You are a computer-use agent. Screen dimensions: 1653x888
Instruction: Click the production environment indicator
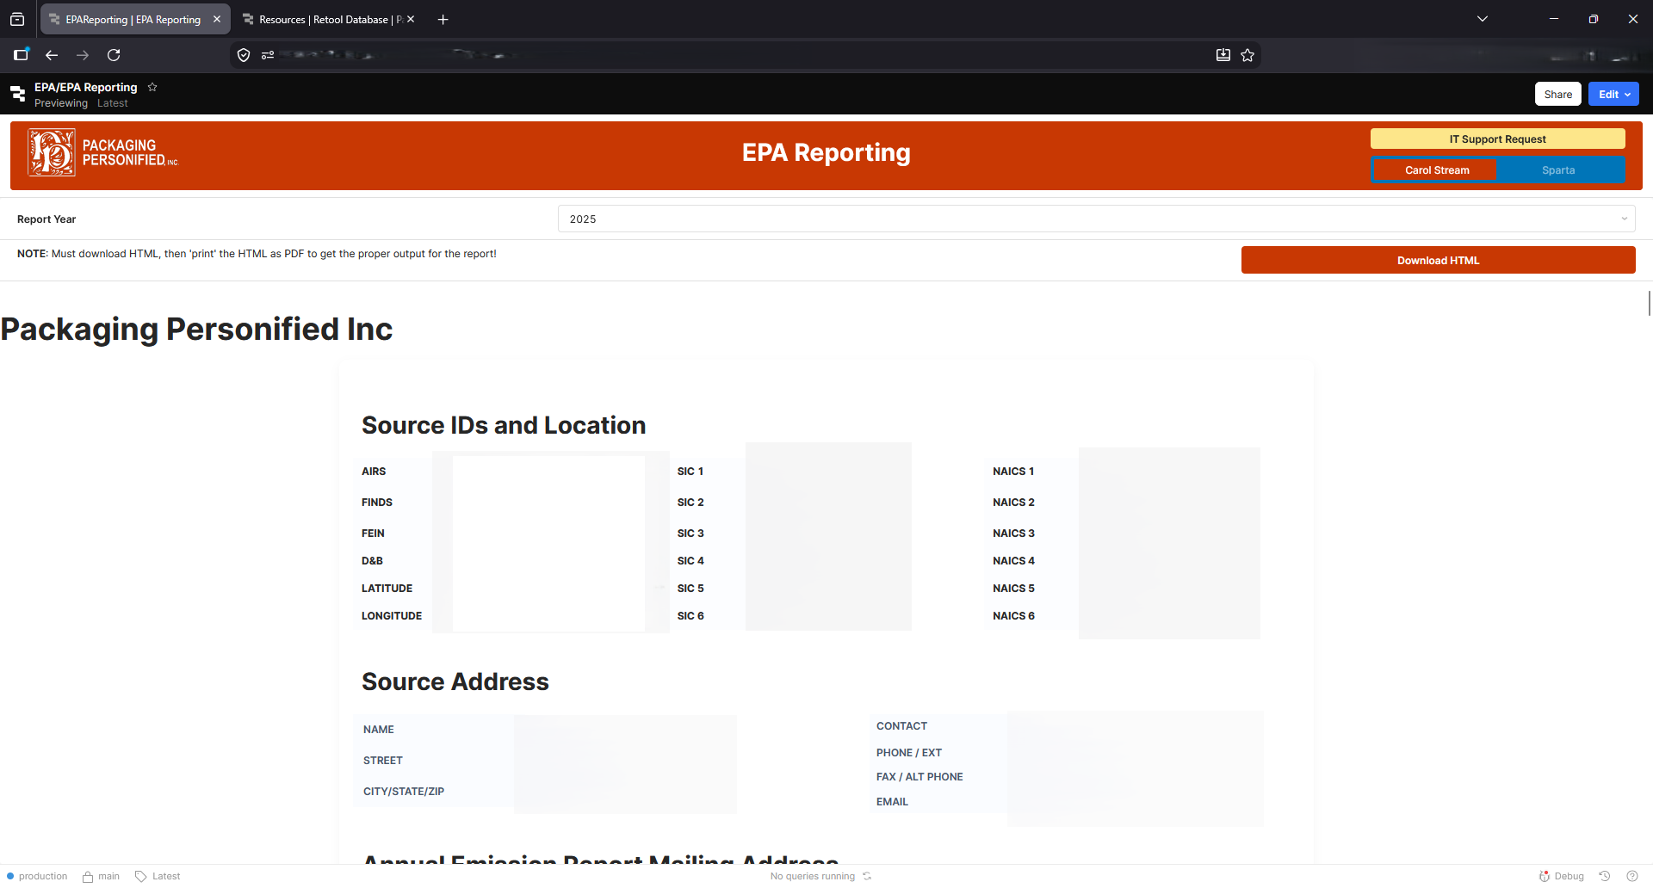[37, 876]
